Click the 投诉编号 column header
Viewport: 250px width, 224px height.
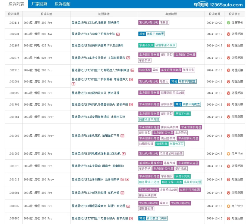click(14, 14)
